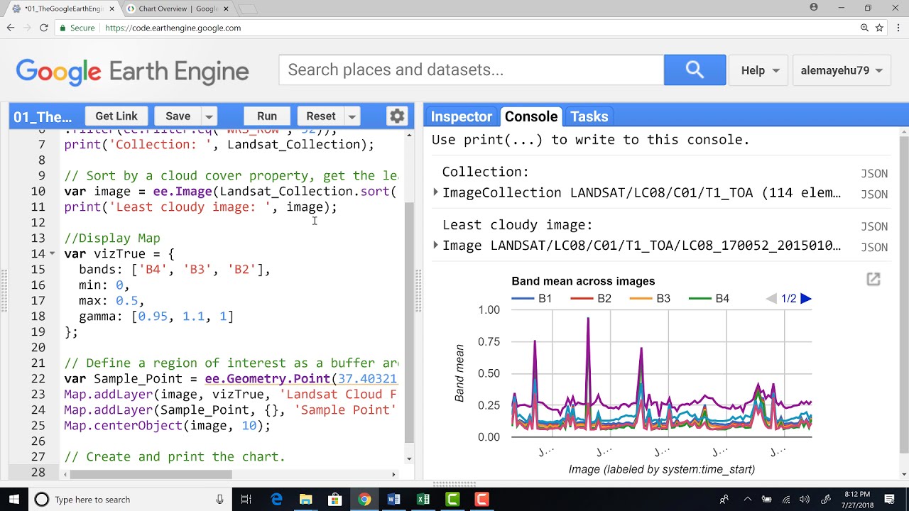This screenshot has height=511, width=909.
Task: Expand ImageCollection LANDSAT entry
Action: [x=436, y=192]
